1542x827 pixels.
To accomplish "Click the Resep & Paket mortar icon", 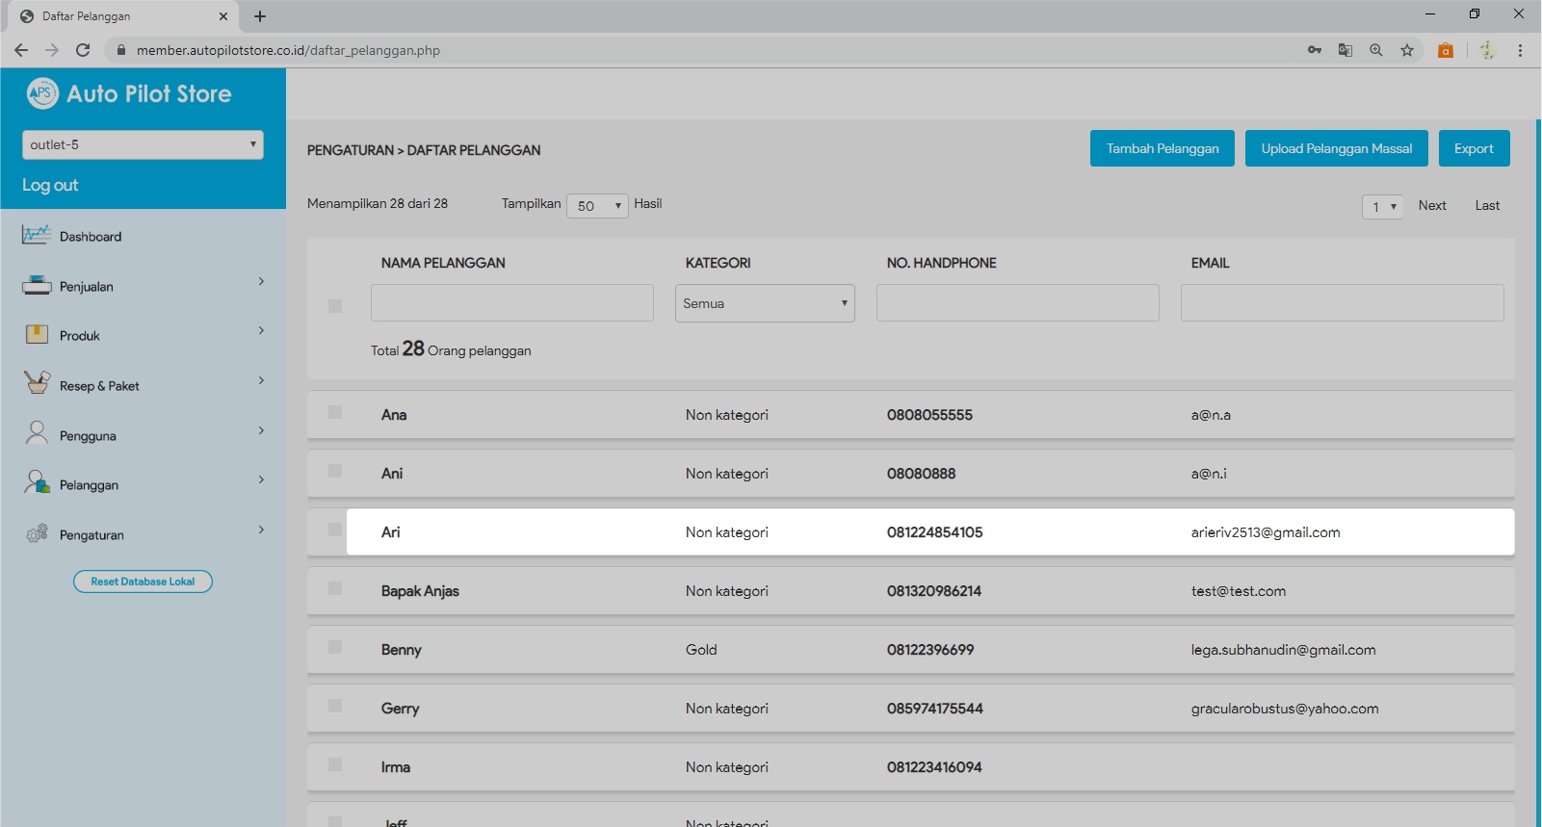I will [x=37, y=384].
